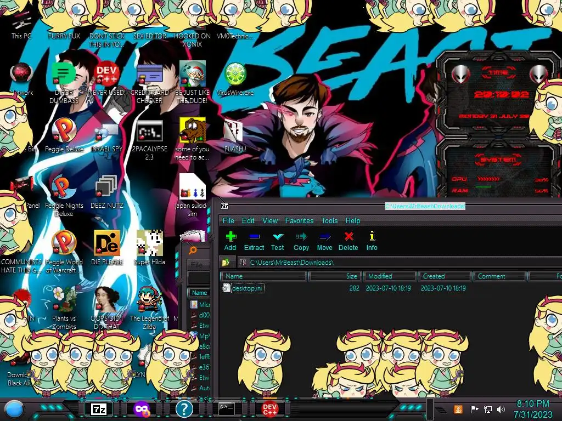Click the Start orb on taskbar
Screen dimensions: 562x421
tap(14, 409)
